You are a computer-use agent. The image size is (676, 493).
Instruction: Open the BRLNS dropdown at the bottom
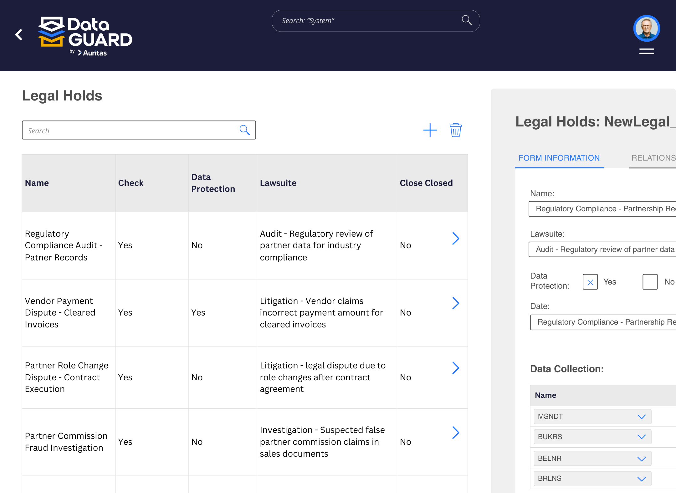coord(641,479)
